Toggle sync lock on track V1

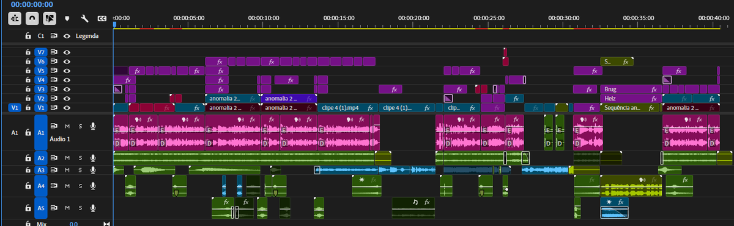54,107
